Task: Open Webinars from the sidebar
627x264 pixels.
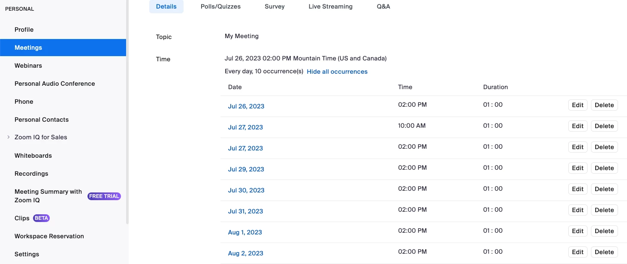Action: [x=28, y=66]
